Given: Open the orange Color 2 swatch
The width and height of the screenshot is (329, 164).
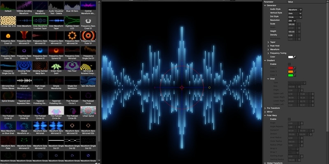Looking at the screenshot, I should 291,71.
